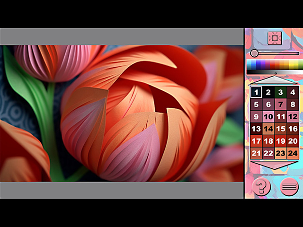Screen dimensions: 303x227
Task: Click the fit-to-screen zoom icon
Action: coord(275,38)
